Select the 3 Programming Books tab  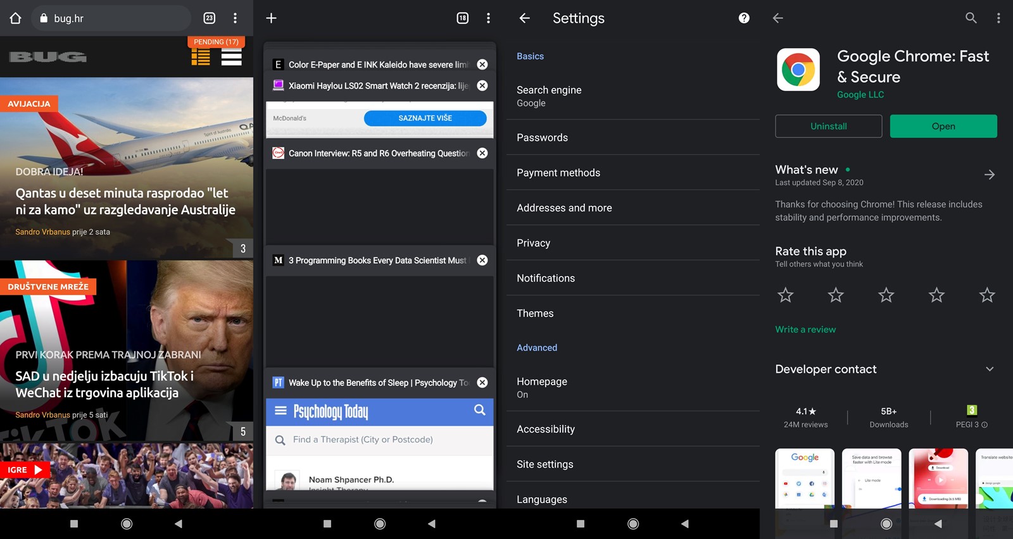pos(378,260)
